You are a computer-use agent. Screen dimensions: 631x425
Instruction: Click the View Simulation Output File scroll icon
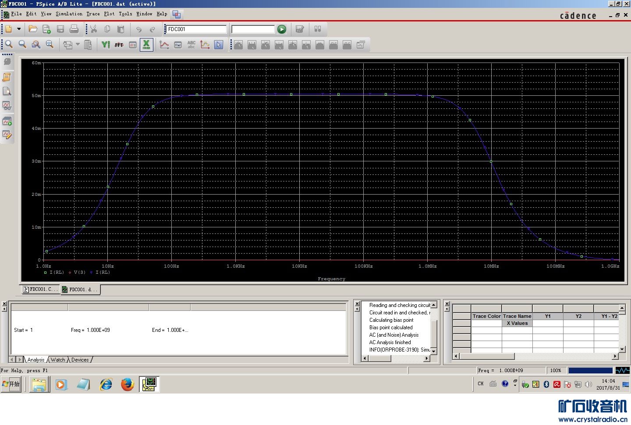(x=7, y=77)
